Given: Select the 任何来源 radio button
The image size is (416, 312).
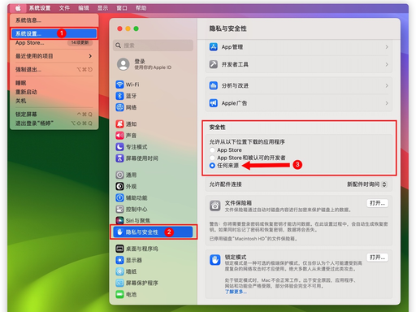Looking at the screenshot, I should pyautogui.click(x=212, y=166).
